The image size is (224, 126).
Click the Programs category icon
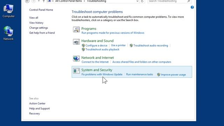pos(76,29)
